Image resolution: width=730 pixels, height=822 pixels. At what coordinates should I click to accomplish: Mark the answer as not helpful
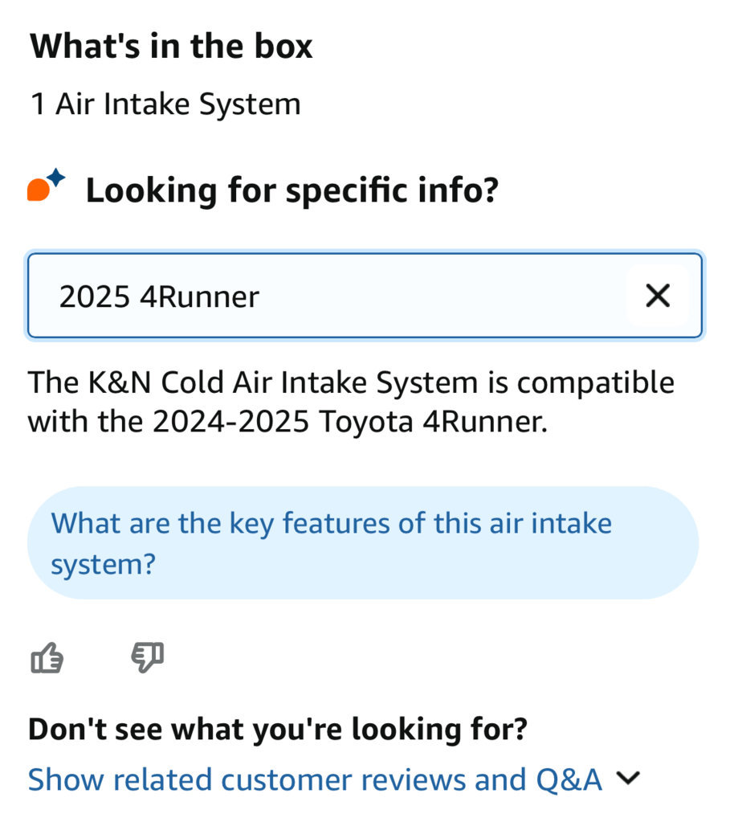coord(147,657)
